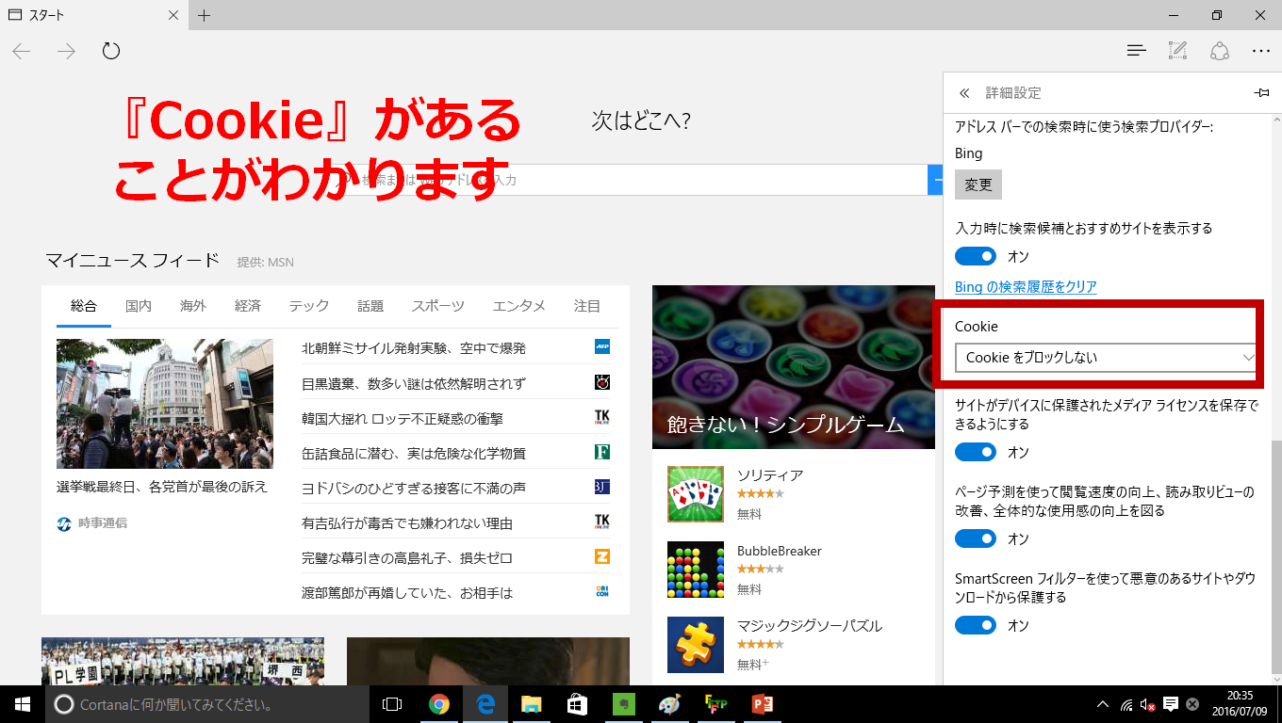Select the Edge icon in the taskbar
The image size is (1282, 723).
coord(485,704)
